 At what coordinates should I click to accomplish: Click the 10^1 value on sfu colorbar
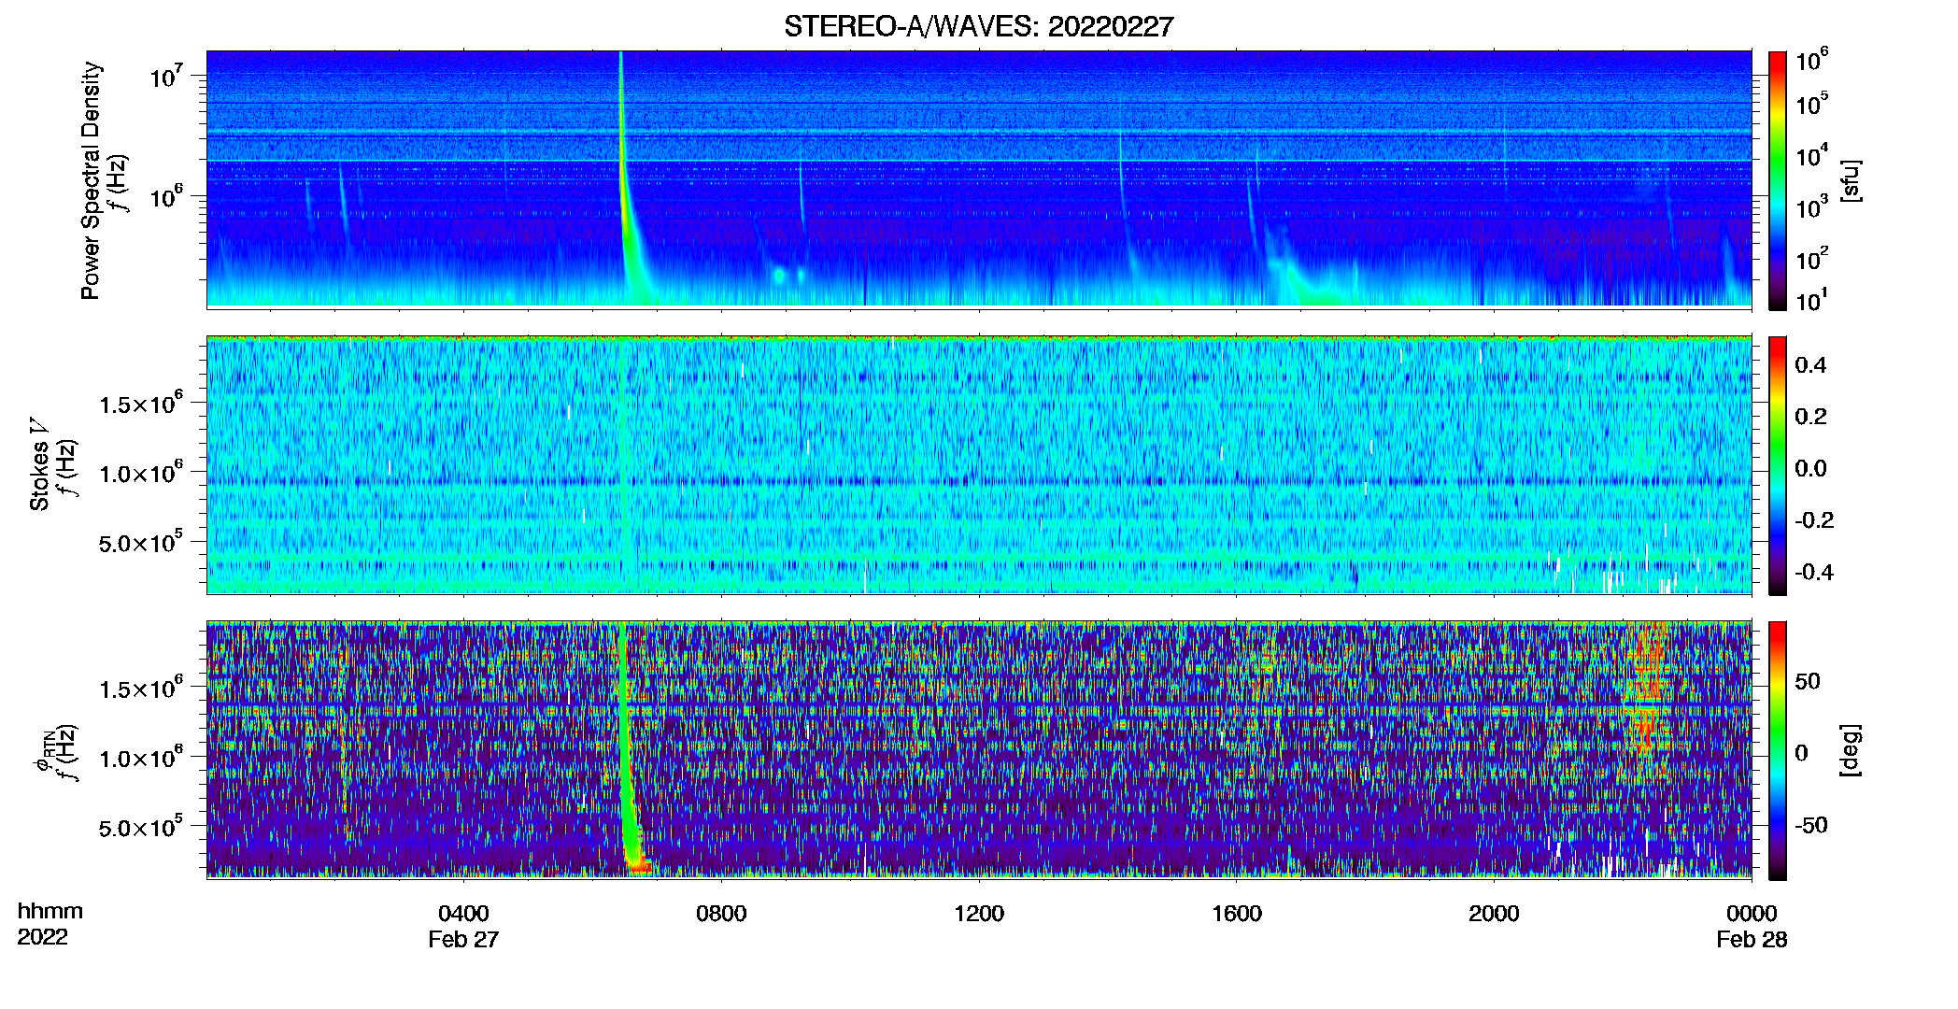pyautogui.click(x=1812, y=301)
